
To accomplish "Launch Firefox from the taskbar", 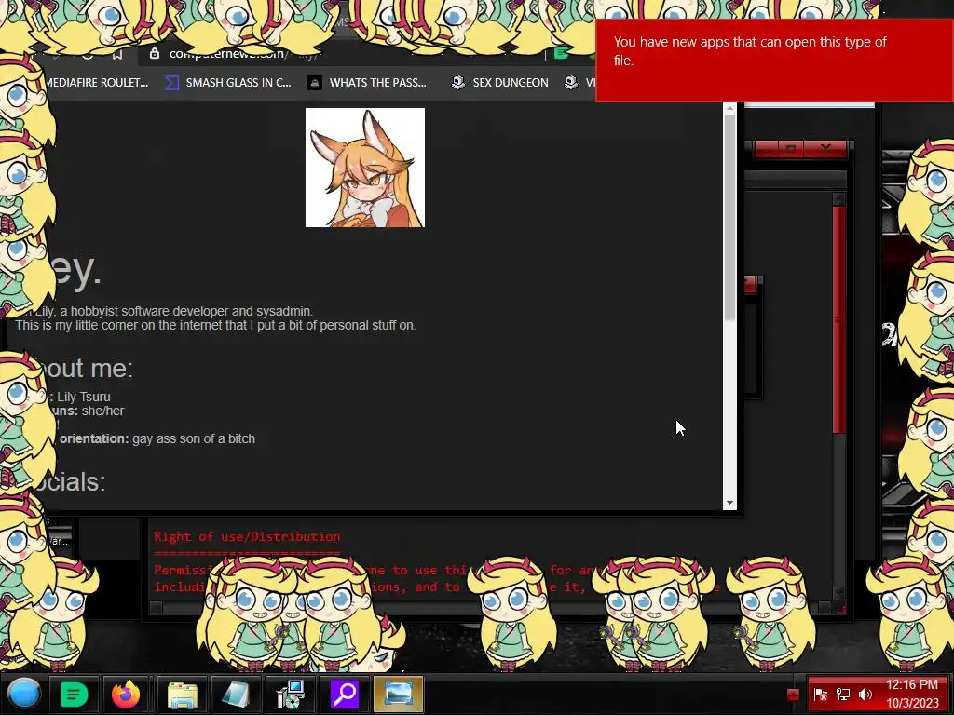I will coord(126,695).
